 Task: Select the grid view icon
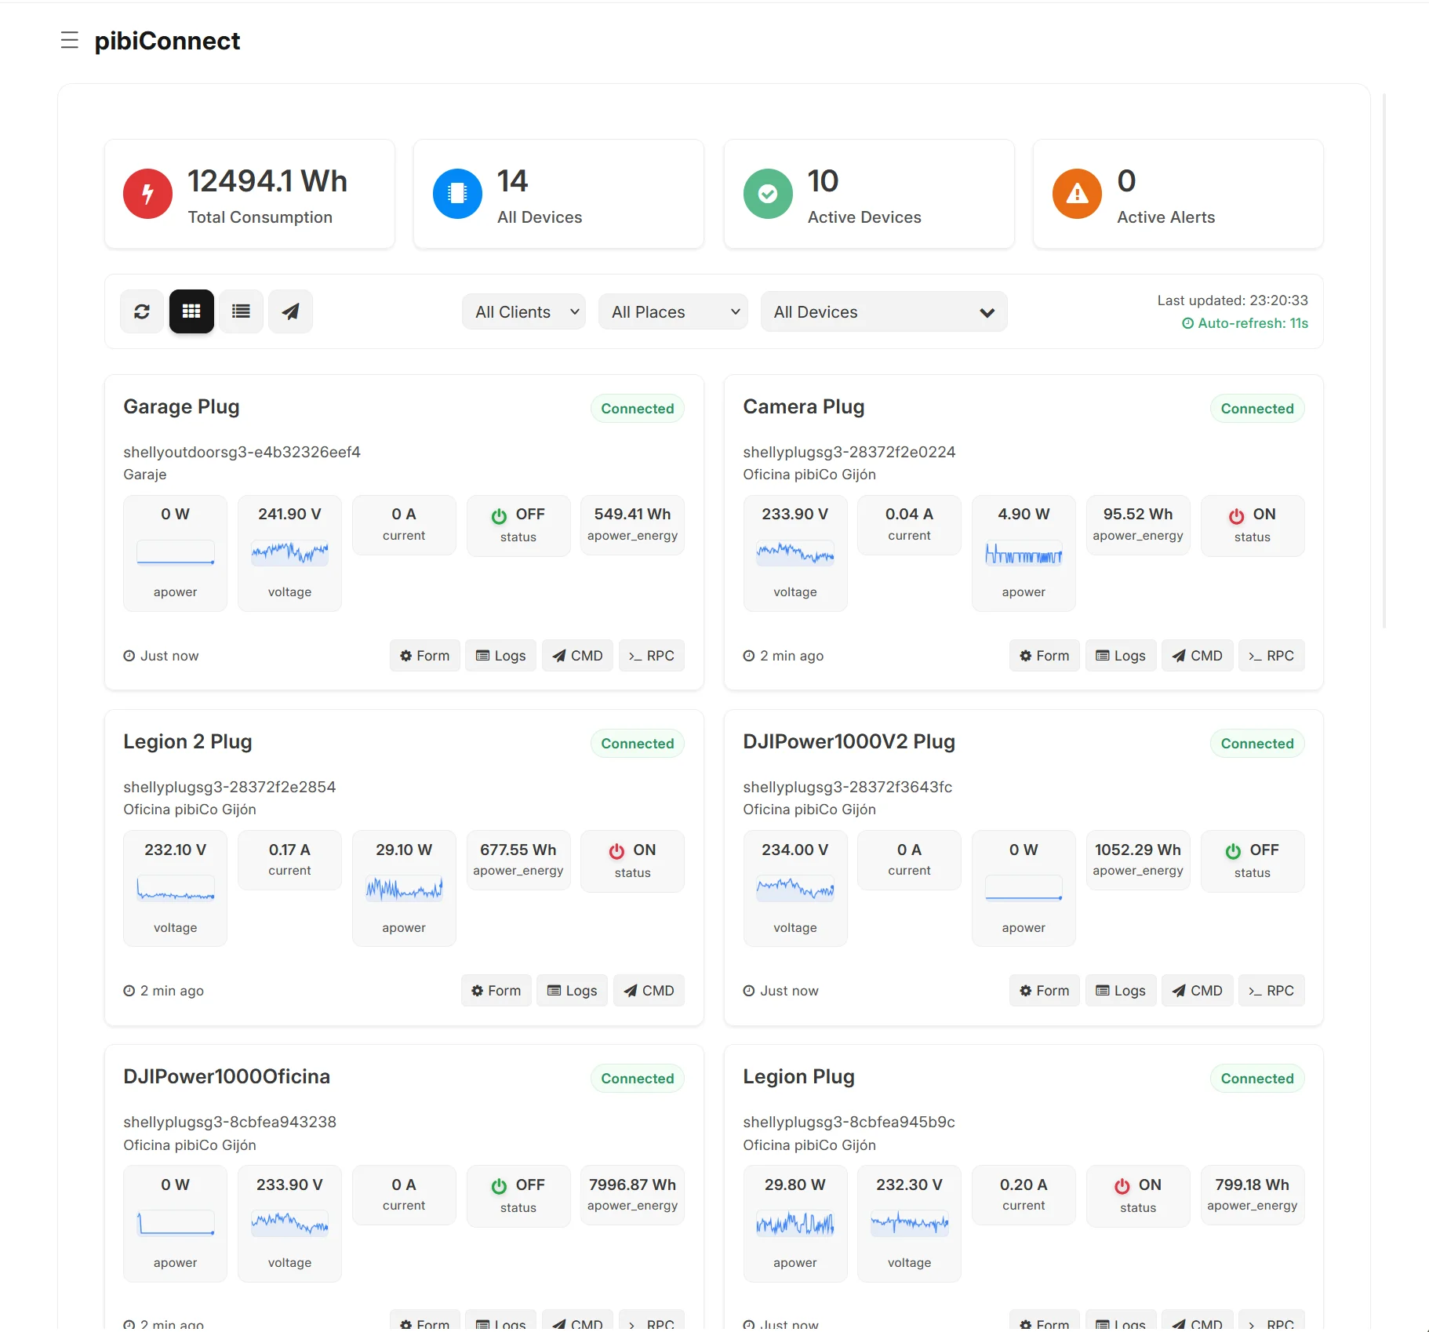pos(191,311)
